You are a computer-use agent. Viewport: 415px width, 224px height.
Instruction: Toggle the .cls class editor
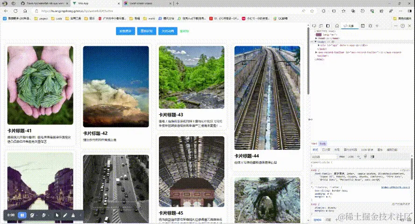[x=351, y=157]
